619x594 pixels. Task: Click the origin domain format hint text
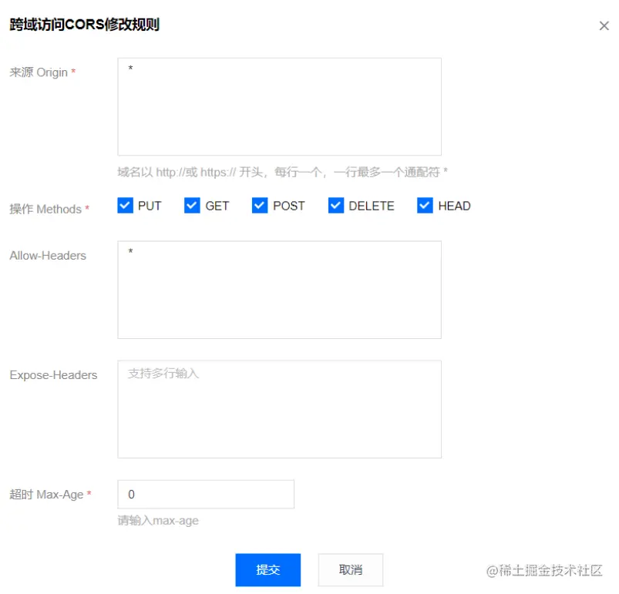[282, 172]
